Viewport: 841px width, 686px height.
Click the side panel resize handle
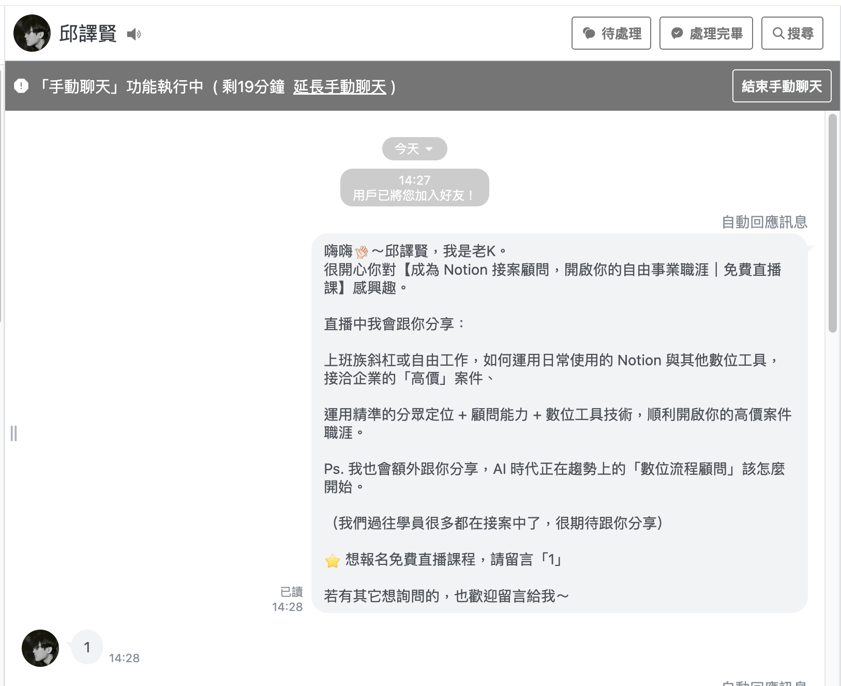(14, 433)
